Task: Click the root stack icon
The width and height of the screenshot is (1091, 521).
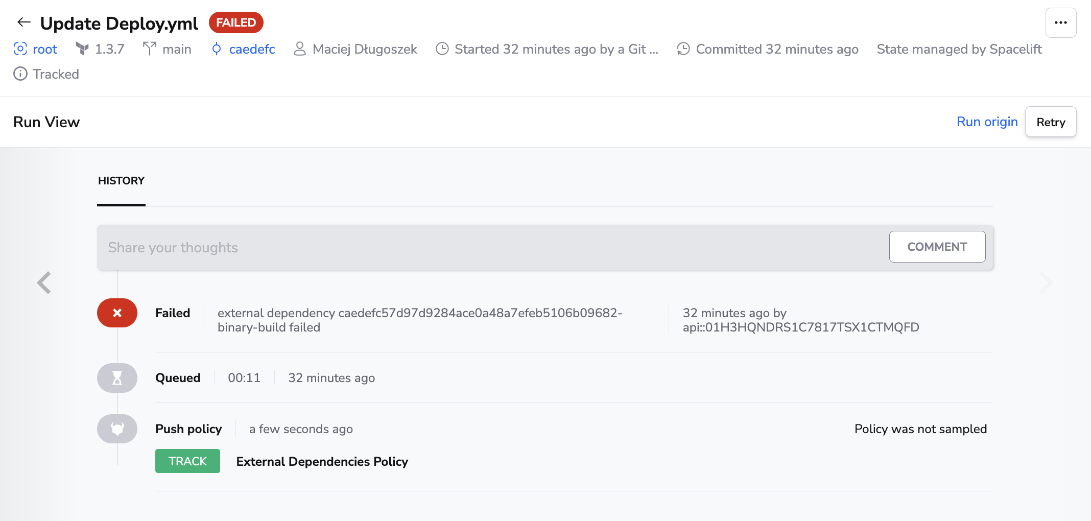Action: click(20, 49)
